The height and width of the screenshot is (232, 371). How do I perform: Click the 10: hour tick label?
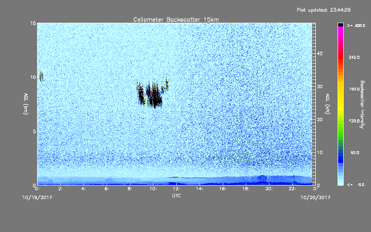153,189
